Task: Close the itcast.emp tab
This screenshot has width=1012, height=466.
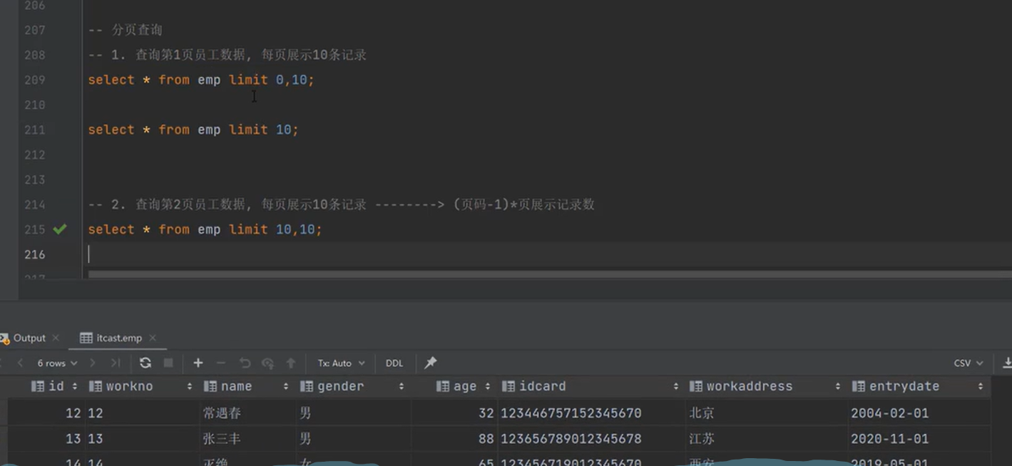Action: [153, 338]
